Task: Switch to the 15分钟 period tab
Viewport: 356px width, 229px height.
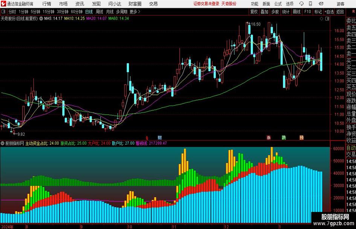Action: 49,12
